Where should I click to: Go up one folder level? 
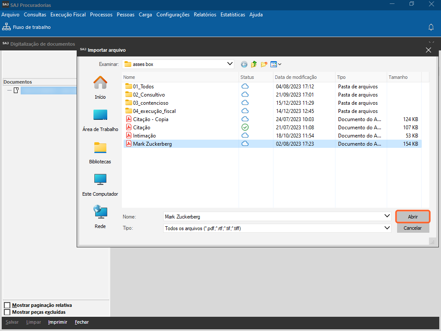point(254,64)
